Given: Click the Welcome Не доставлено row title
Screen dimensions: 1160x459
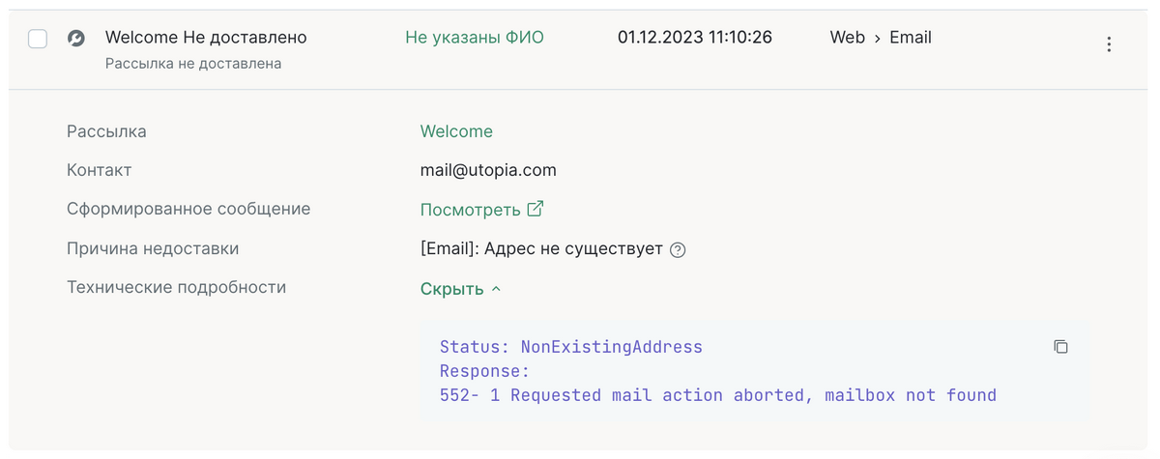Looking at the screenshot, I should (206, 38).
